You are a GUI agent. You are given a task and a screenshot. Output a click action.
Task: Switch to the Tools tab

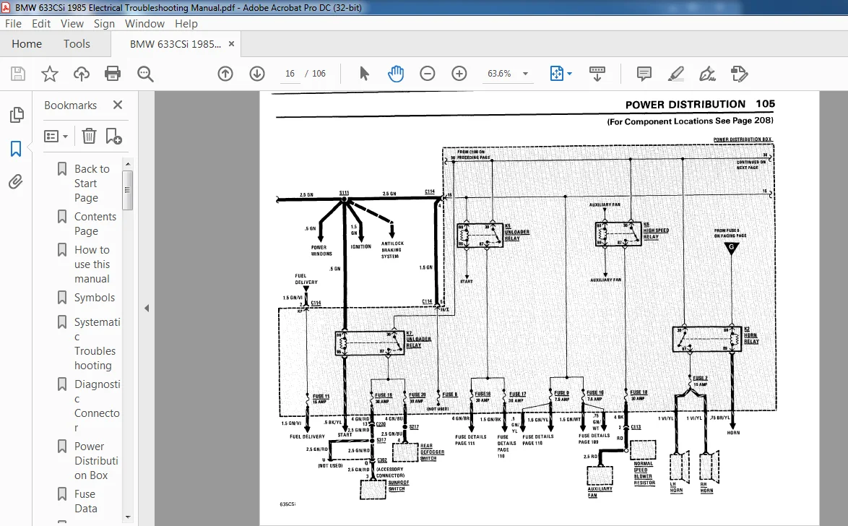point(77,44)
